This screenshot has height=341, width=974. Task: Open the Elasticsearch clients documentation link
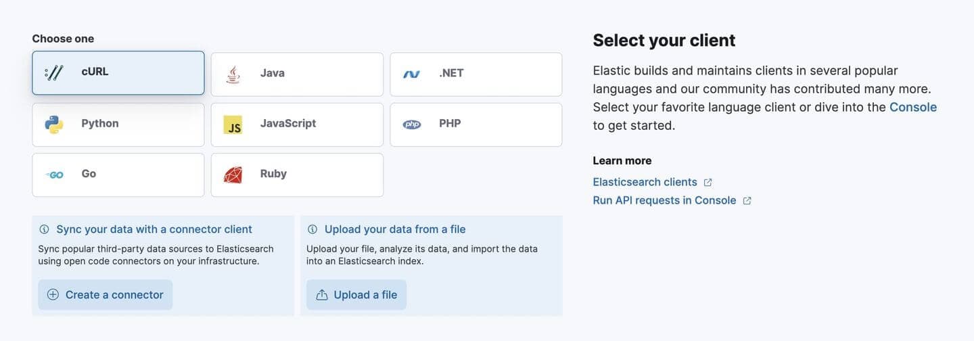(x=645, y=182)
